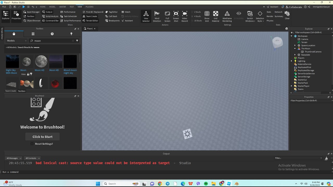This screenshot has height=187, width=333.
Task: Take a Screen Shot
Action: coord(176,17)
